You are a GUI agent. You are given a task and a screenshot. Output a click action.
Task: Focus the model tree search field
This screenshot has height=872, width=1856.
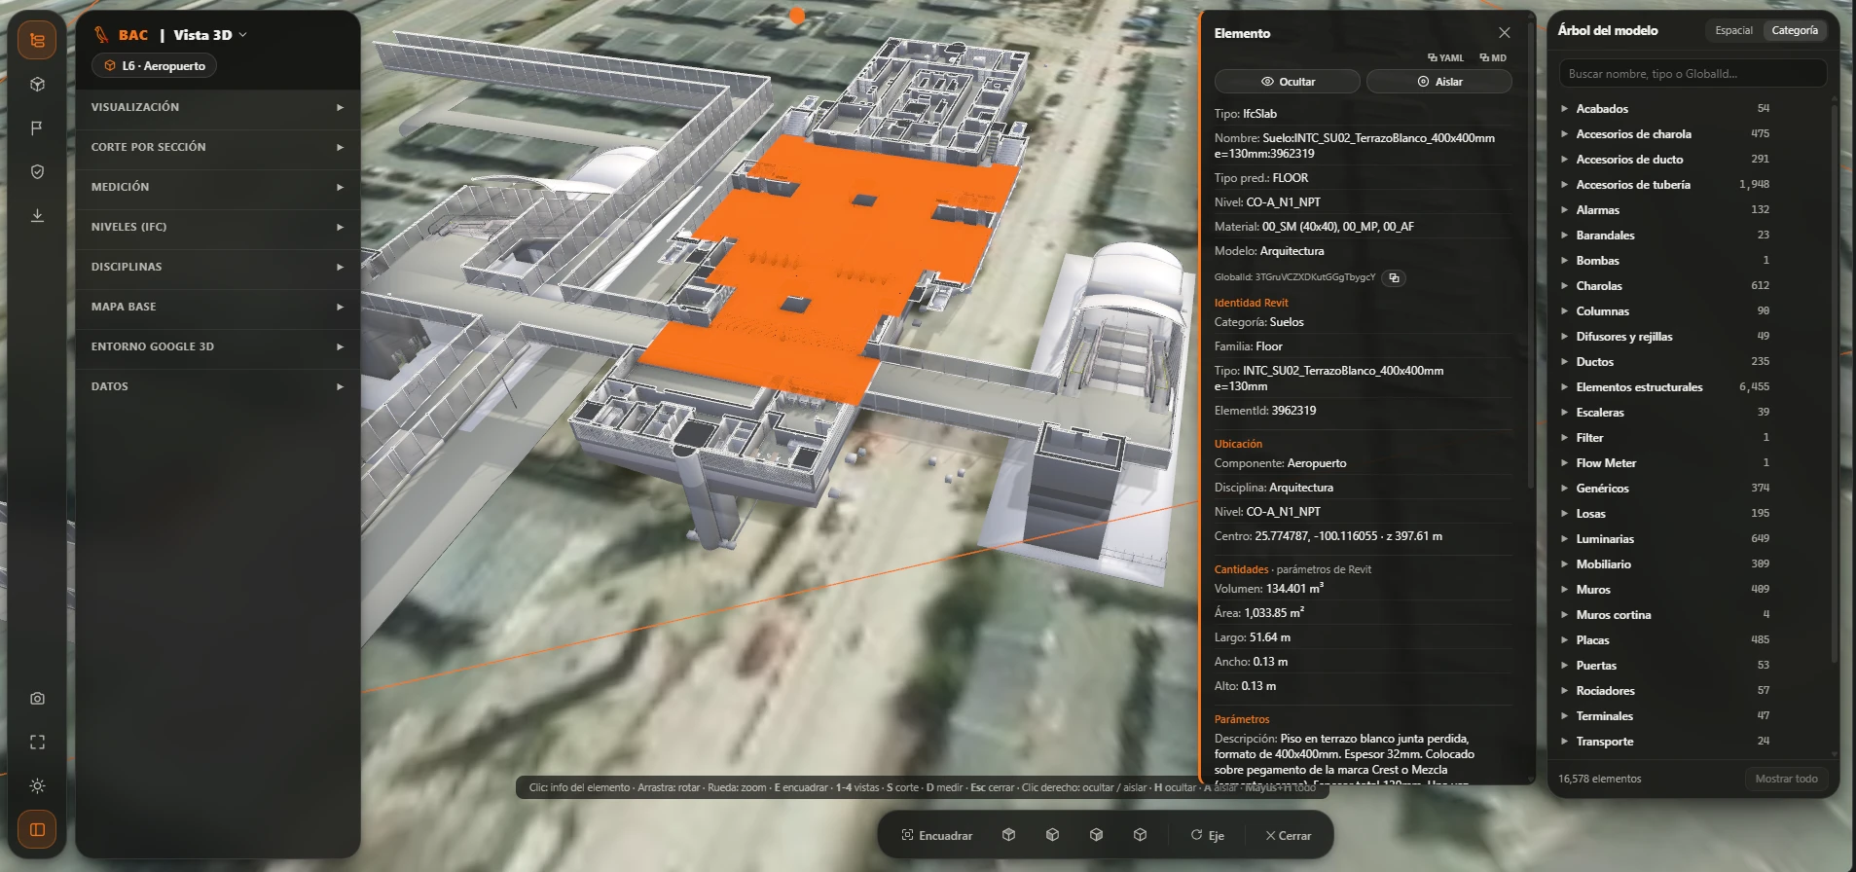1692,74
